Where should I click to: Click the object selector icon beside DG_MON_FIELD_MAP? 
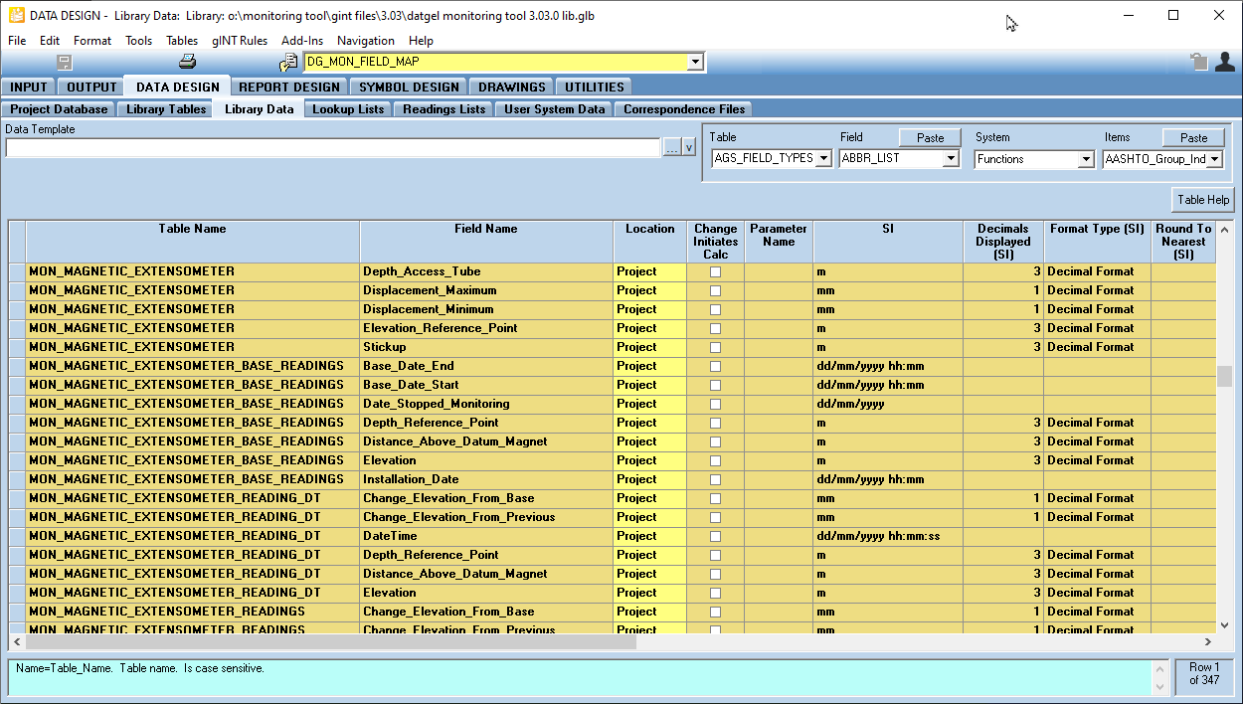coord(288,62)
